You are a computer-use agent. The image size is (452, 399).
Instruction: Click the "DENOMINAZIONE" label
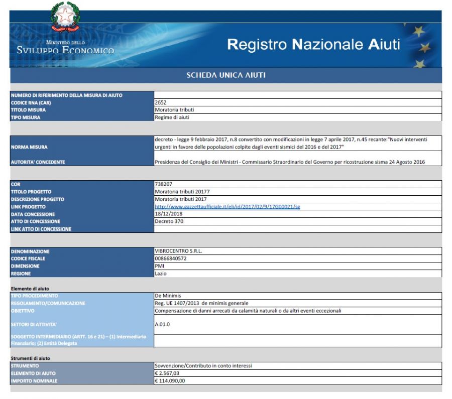click(30, 251)
